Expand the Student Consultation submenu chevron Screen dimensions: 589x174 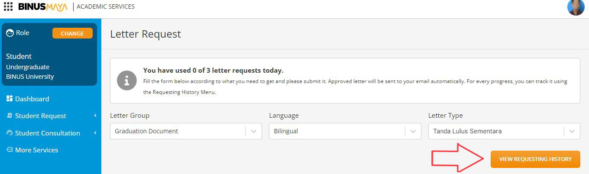tap(95, 133)
